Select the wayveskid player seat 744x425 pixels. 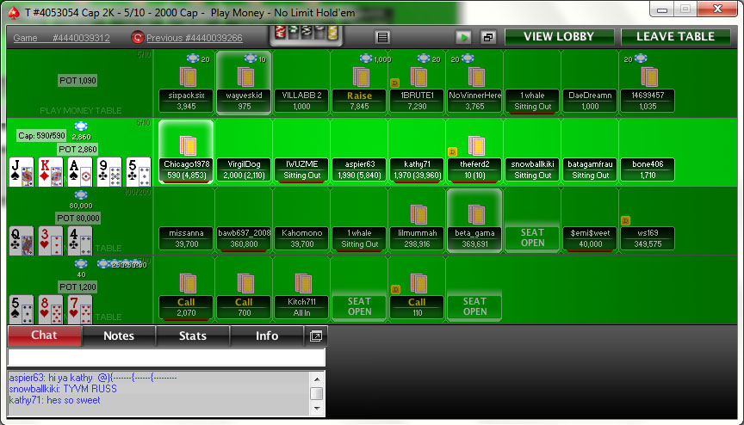[x=244, y=83]
